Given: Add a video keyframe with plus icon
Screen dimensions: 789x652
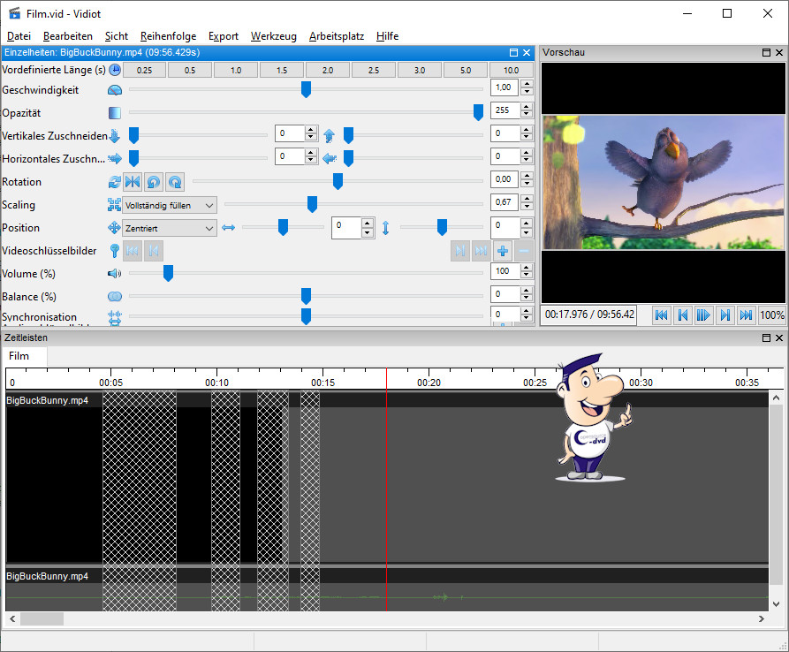Looking at the screenshot, I should tap(503, 251).
